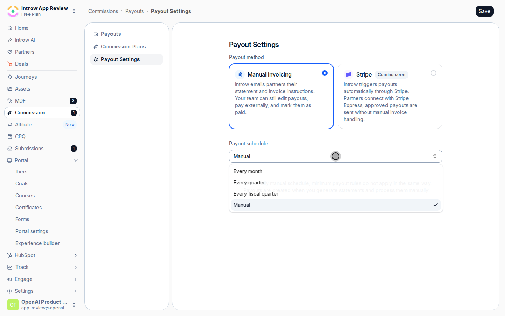Collapse the Portal section chevron
Image resolution: width=505 pixels, height=316 pixels.
(76, 160)
